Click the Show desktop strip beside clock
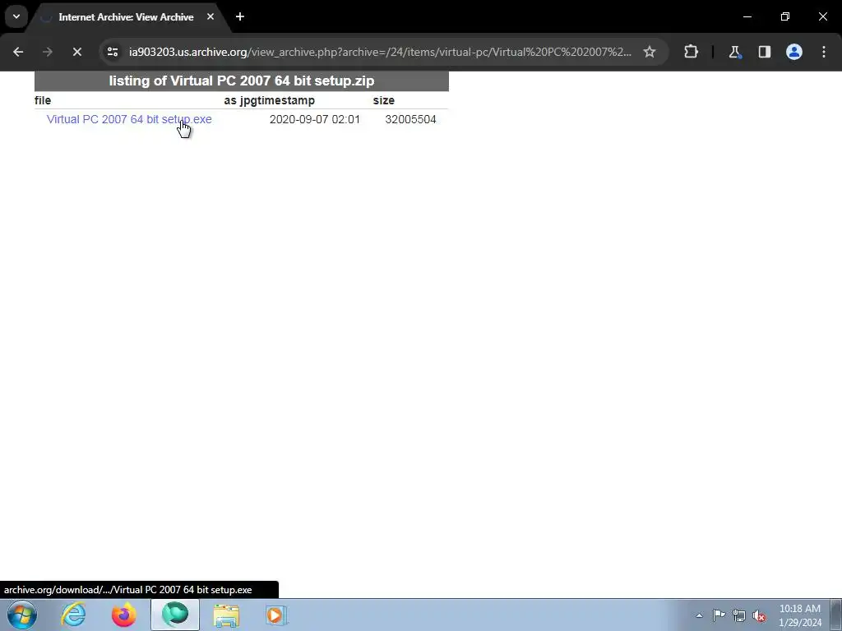 (x=836, y=615)
